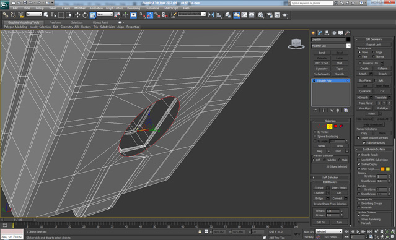Activate the Select and Rotate tool
This screenshot has height=240, width=396.
(x=85, y=15)
